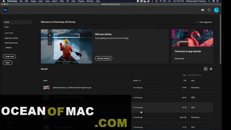Click the Create new button
Image resolution: width=231 pixels, height=130 pixels.
(9, 56)
